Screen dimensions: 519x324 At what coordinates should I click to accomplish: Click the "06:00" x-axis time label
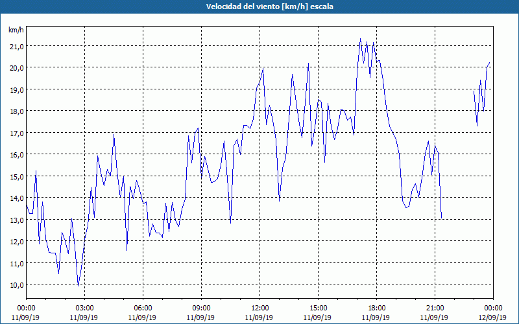[143, 308]
